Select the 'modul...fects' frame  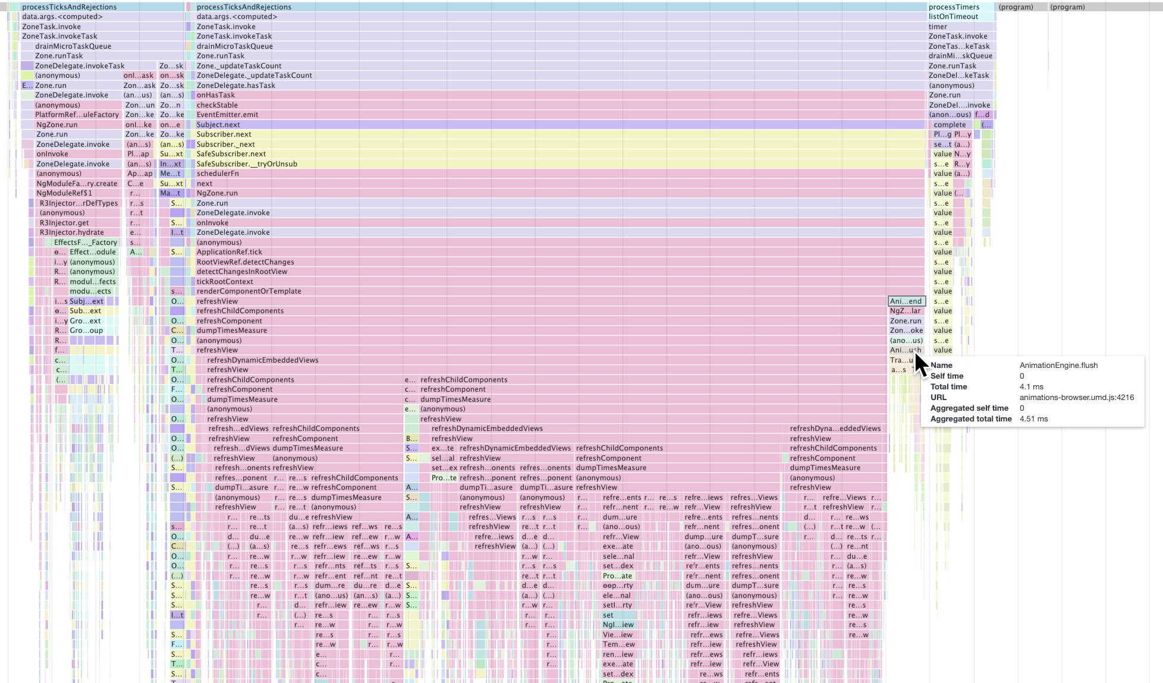click(x=93, y=282)
